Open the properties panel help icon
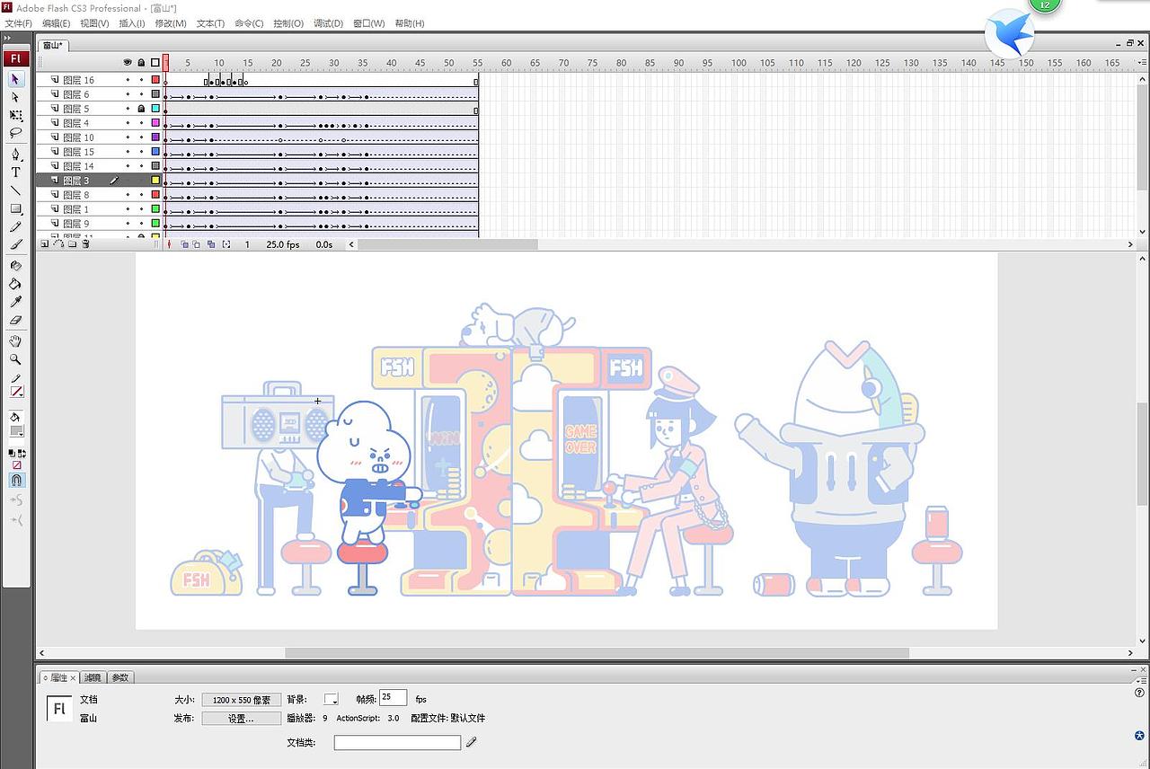This screenshot has width=1150, height=769. click(1139, 693)
